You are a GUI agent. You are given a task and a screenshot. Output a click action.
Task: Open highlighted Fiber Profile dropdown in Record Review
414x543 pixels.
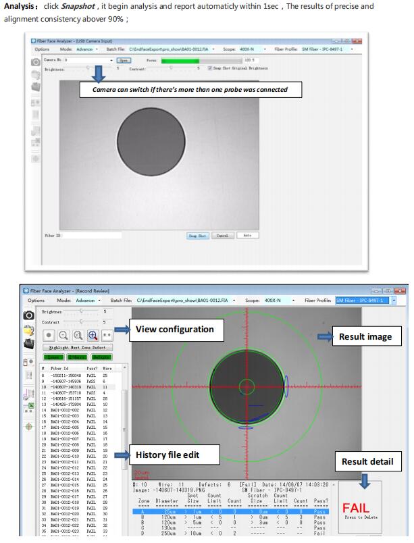[394, 301]
